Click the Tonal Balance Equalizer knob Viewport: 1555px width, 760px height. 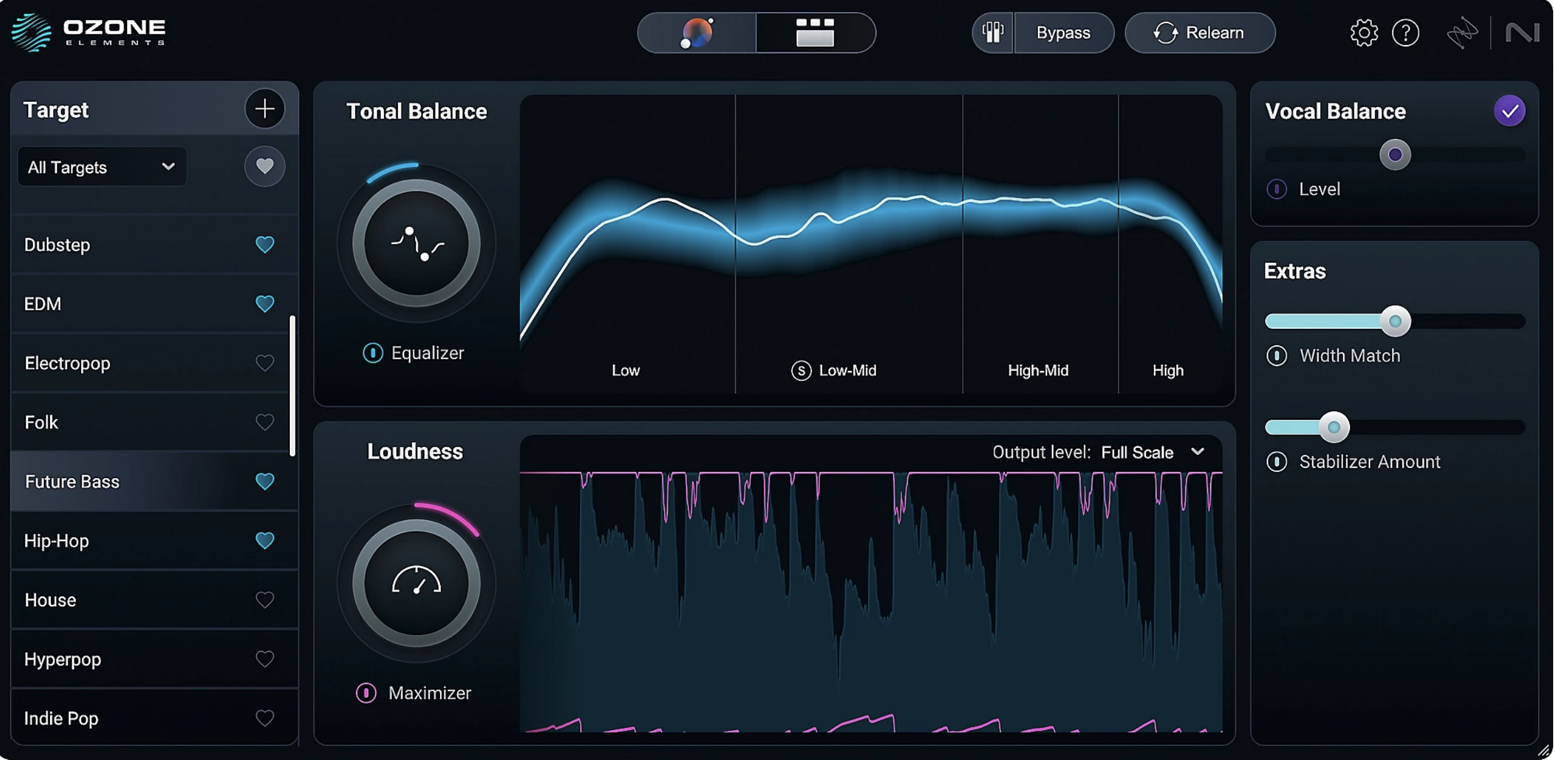[x=416, y=243]
